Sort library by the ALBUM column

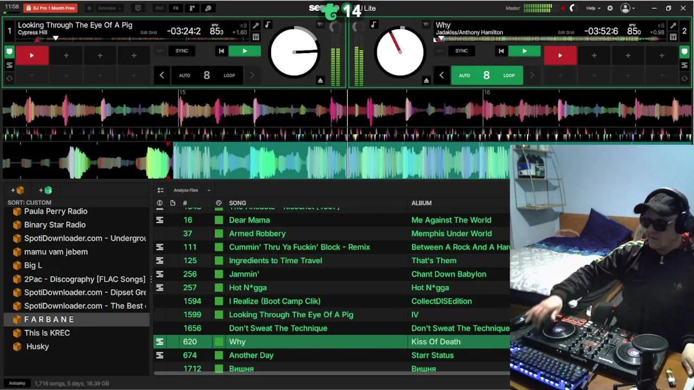[421, 203]
